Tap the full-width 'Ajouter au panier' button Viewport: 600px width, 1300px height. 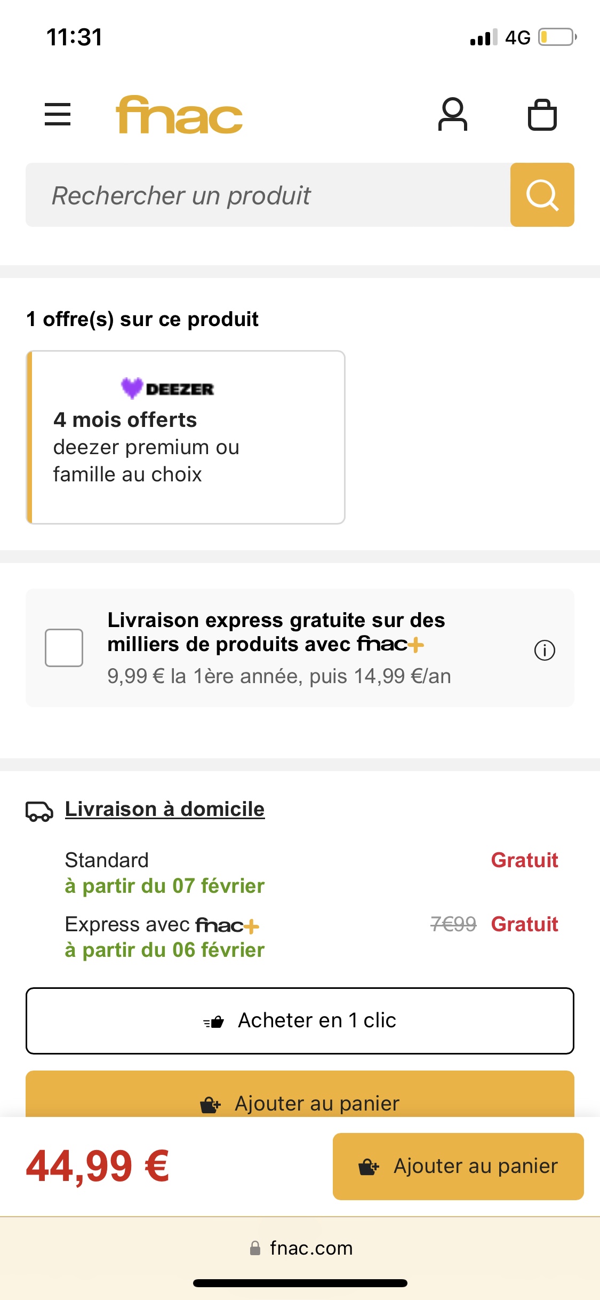point(300,1095)
